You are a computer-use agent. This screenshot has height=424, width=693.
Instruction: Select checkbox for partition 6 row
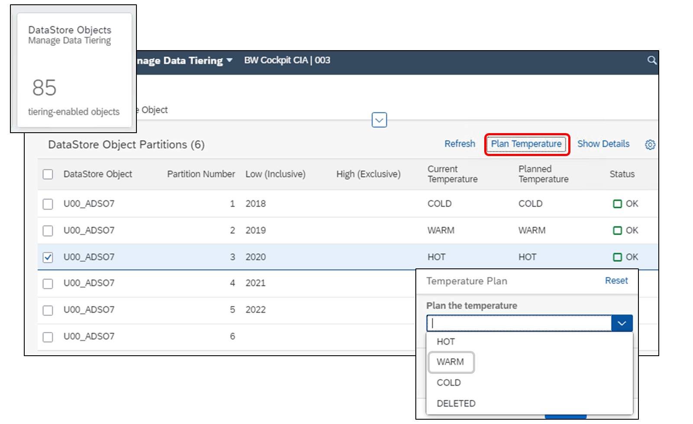[x=48, y=337]
